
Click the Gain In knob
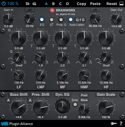[x=9, y=19]
